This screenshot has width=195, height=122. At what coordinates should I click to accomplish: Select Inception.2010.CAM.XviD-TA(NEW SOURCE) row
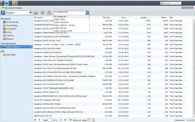click(110, 60)
